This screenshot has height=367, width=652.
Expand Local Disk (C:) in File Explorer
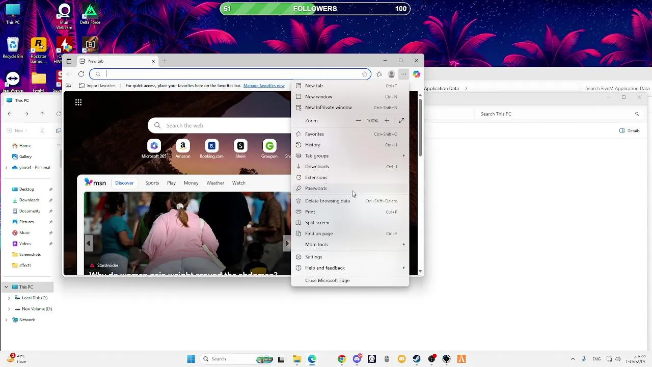pos(9,298)
